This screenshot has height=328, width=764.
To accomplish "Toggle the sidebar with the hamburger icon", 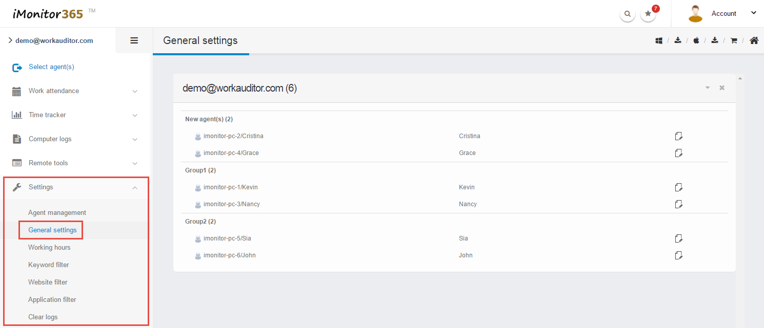I will pyautogui.click(x=134, y=40).
